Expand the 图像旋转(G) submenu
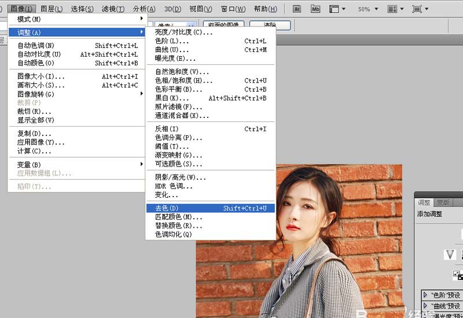The width and height of the screenshot is (463, 318). tap(76, 94)
